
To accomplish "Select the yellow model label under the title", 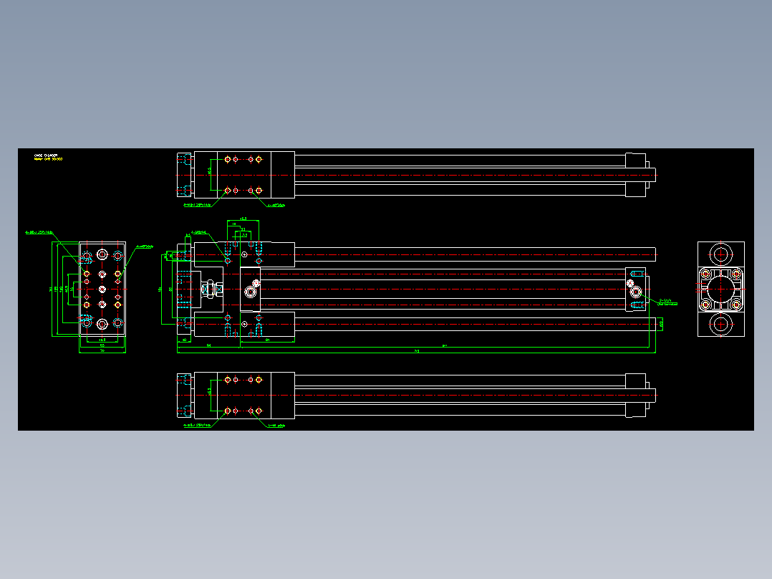I will coord(48,159).
